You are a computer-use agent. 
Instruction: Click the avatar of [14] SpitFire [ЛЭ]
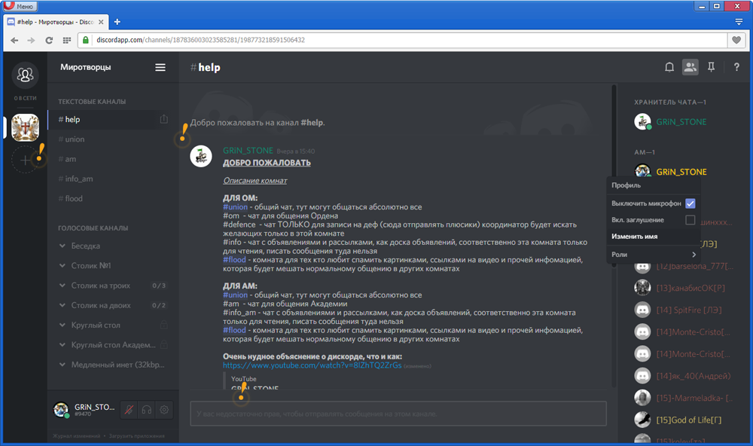(x=642, y=310)
